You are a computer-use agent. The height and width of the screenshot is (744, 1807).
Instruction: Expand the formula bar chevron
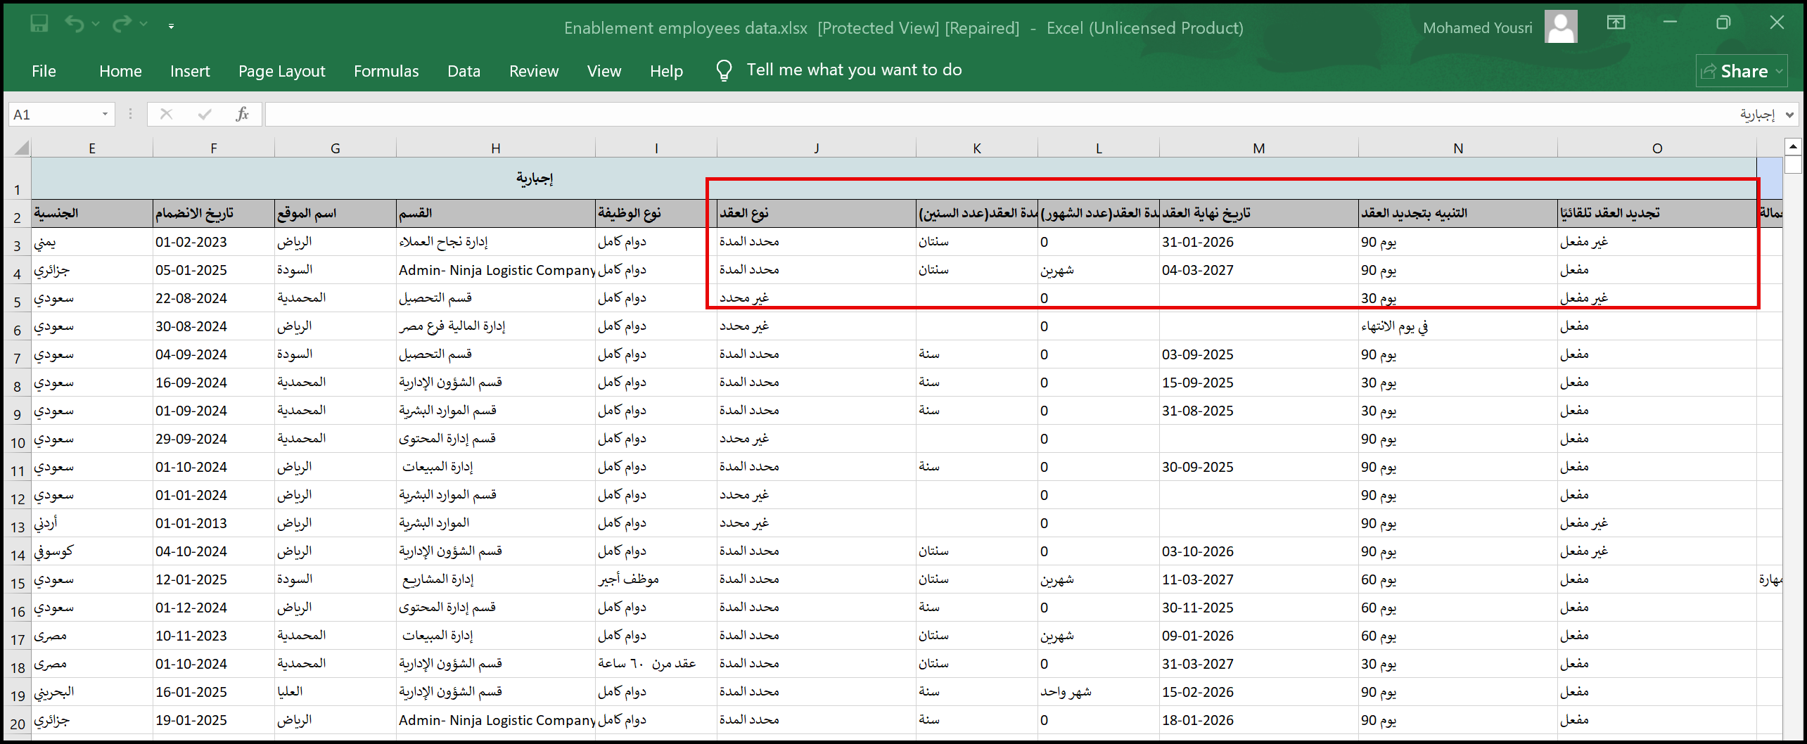[x=1790, y=115]
